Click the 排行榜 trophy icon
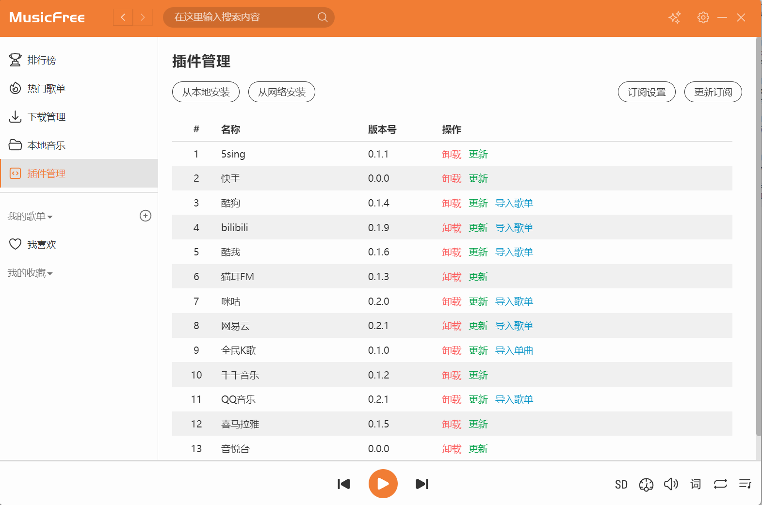 click(16, 60)
